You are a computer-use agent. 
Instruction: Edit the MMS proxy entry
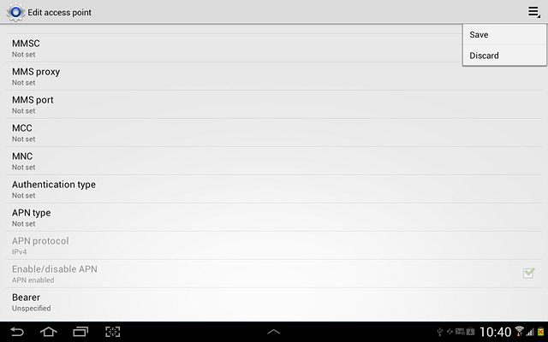(x=274, y=76)
